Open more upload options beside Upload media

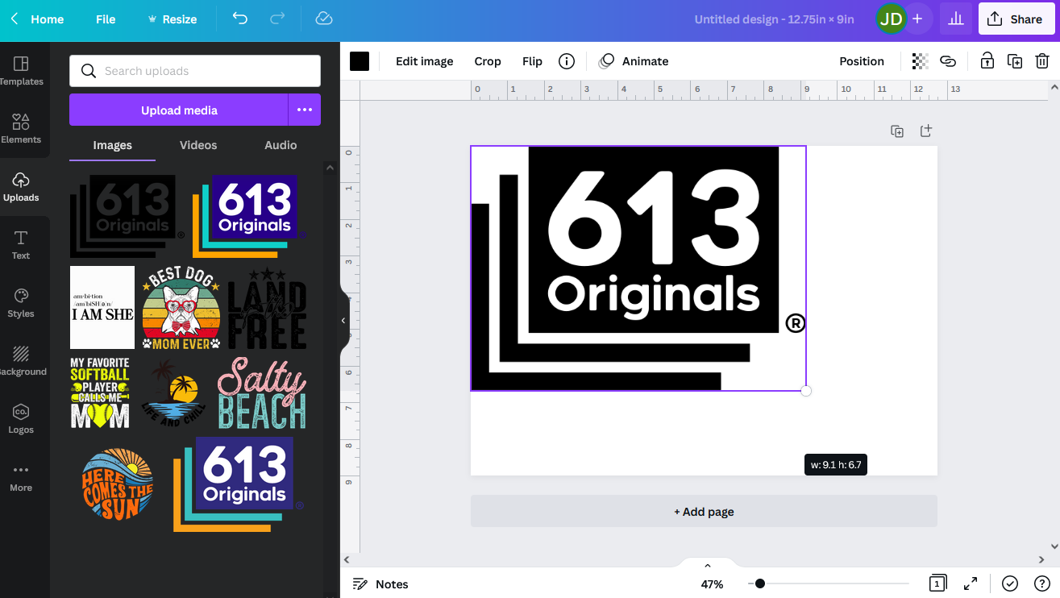[x=305, y=110]
